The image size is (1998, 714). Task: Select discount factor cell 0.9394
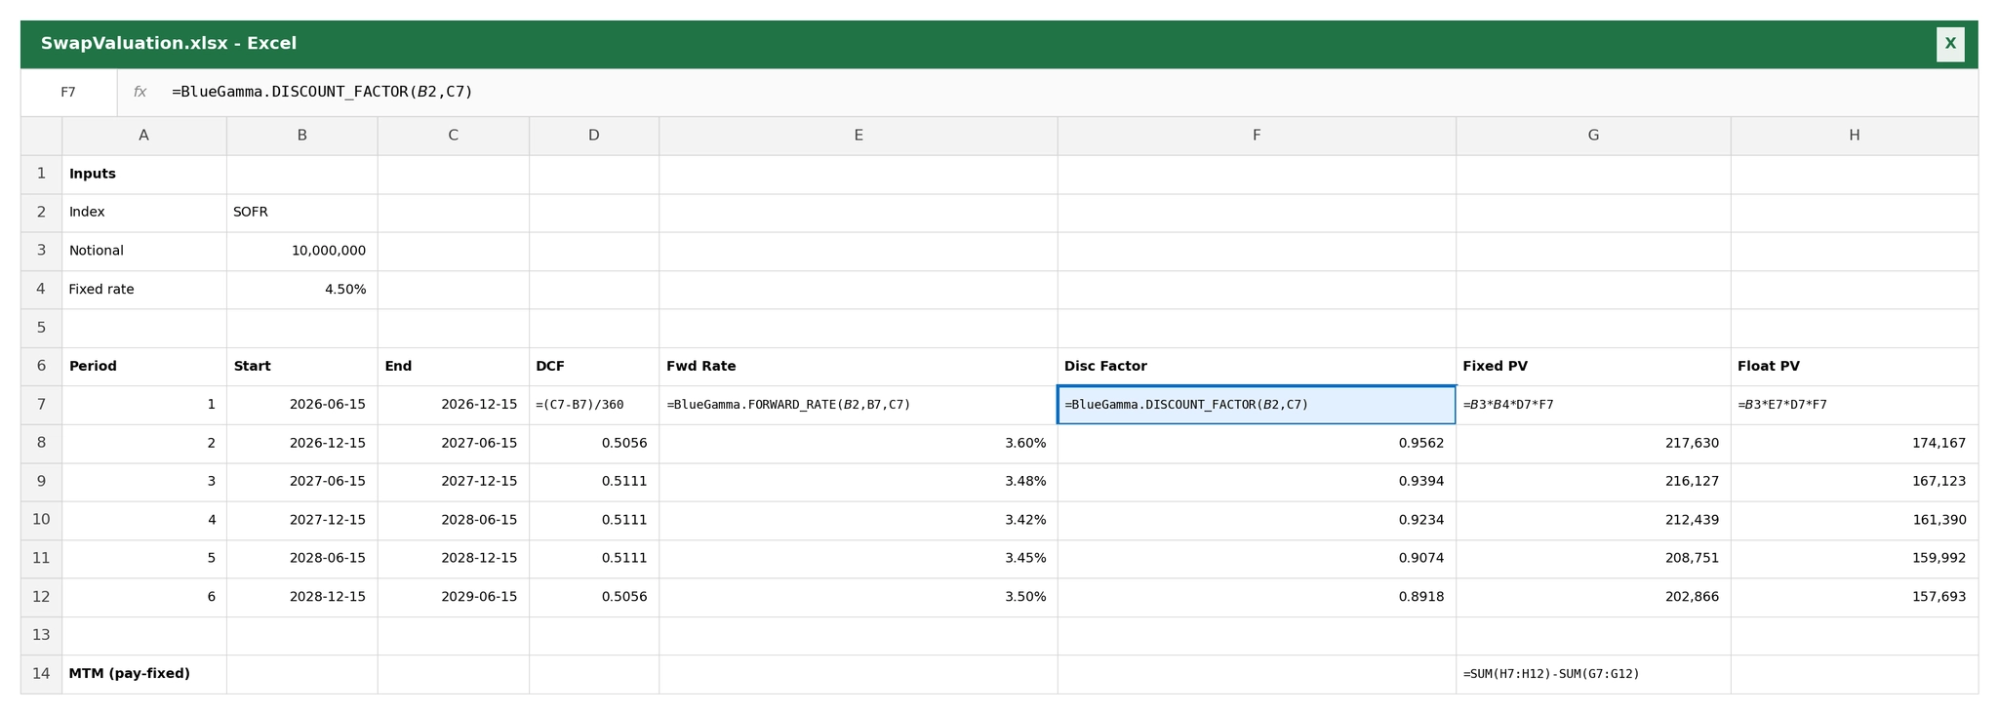(1257, 482)
